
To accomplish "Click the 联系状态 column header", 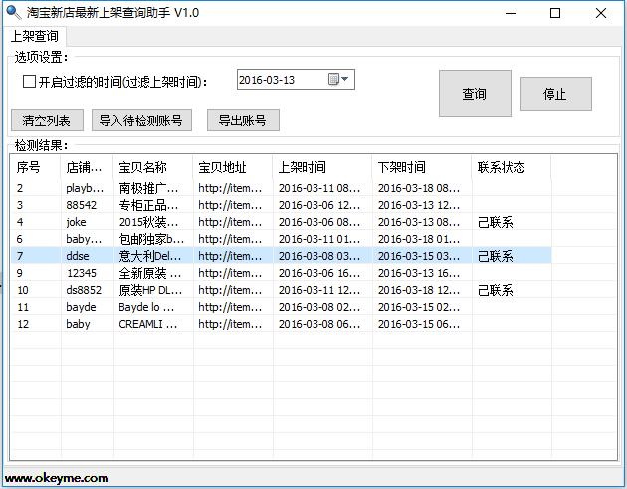I will point(512,167).
